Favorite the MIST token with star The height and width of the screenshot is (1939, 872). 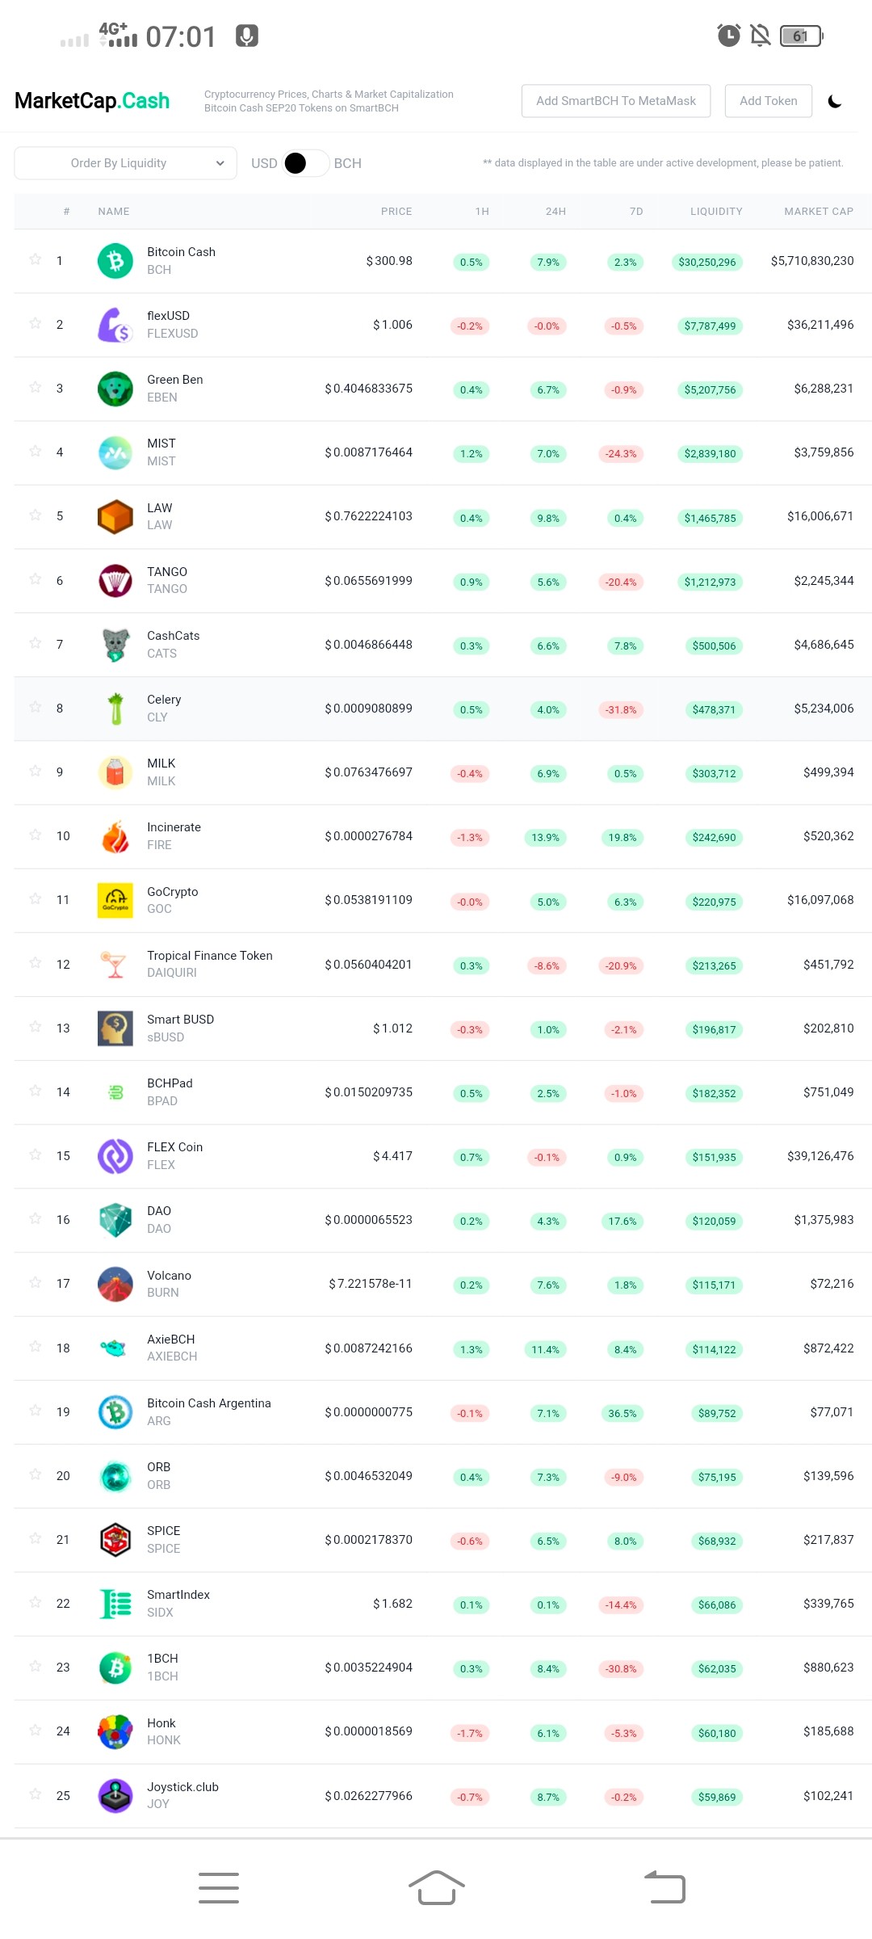click(36, 451)
